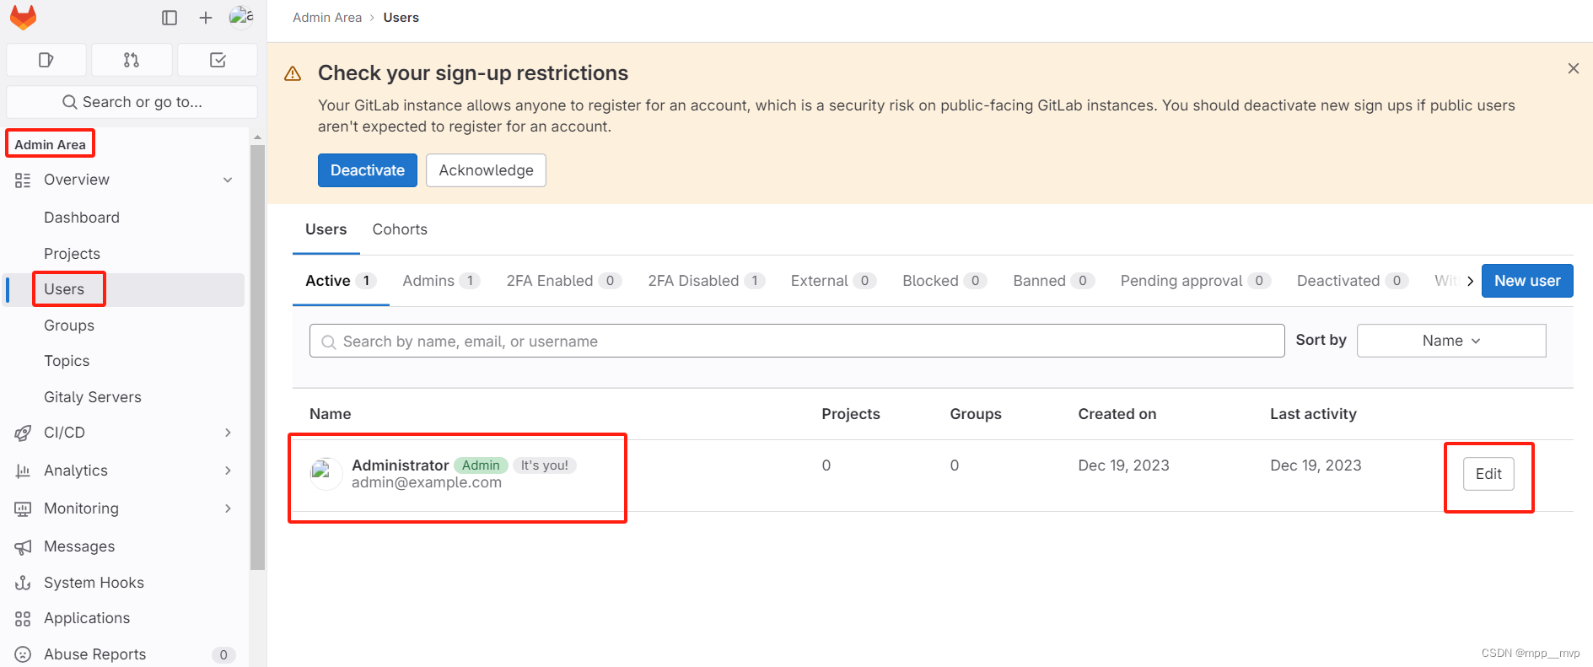Click the Admin Area sidebar heading

[x=51, y=144]
